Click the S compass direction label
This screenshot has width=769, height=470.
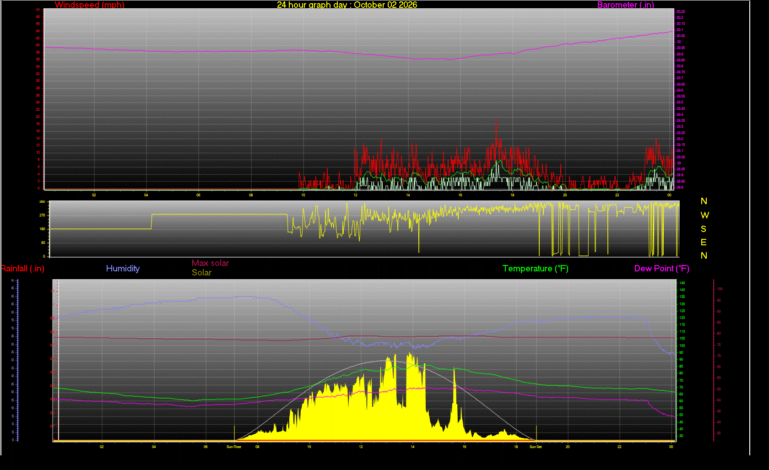pos(704,229)
